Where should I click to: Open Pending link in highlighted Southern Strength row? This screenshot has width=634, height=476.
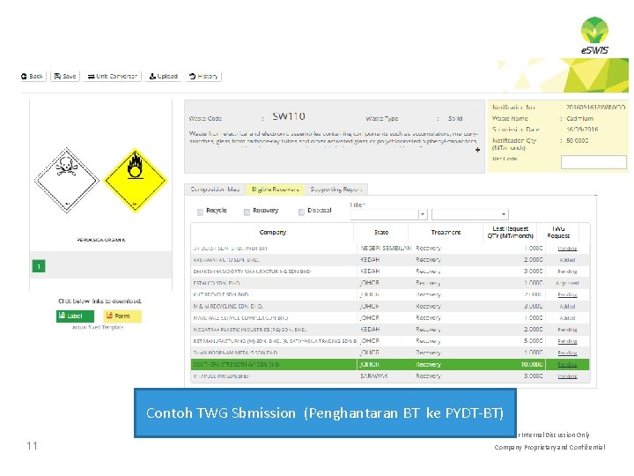[567, 365]
